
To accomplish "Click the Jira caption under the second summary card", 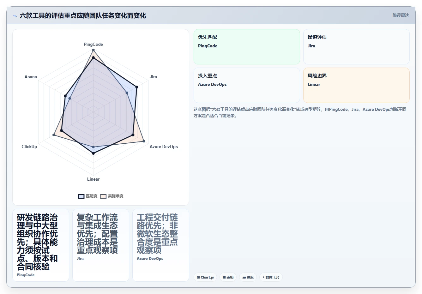I will coord(80,259).
